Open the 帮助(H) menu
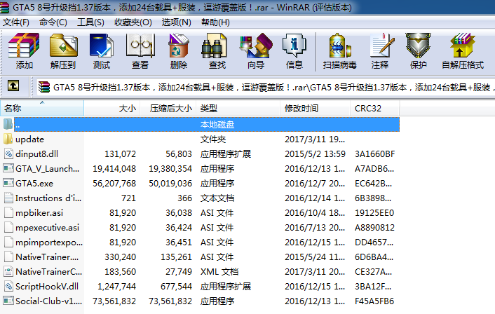The image size is (495, 314). [215, 22]
